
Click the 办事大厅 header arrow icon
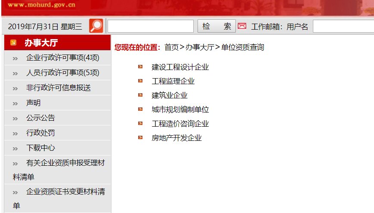[x=13, y=43]
